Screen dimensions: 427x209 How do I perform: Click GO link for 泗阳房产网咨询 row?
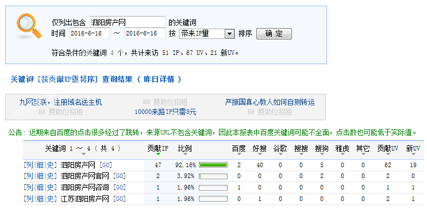tap(120, 188)
